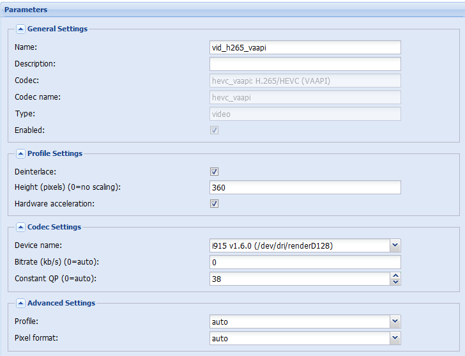Screen dimensions: 465x356
Task: Collapse the Advanced Settings section
Action: pos(20,303)
